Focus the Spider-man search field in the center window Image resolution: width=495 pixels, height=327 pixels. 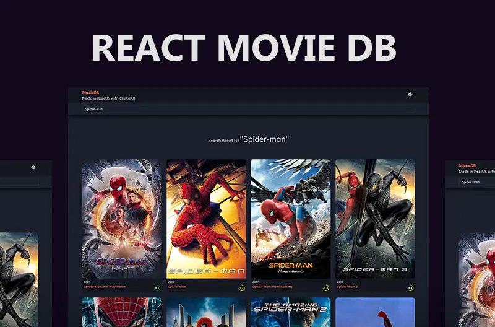tap(248, 109)
